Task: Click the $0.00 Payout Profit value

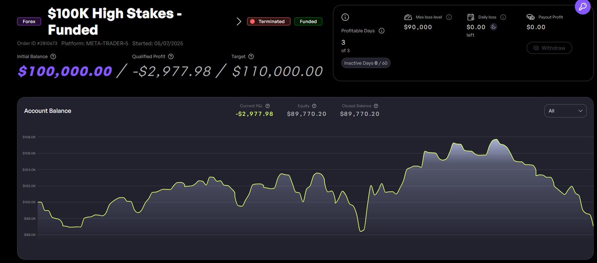Action: point(536,27)
